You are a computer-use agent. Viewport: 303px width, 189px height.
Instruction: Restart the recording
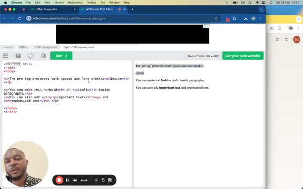(x=103, y=180)
